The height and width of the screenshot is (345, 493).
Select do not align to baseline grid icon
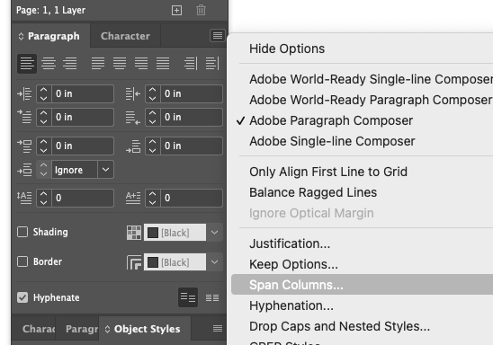click(x=188, y=297)
